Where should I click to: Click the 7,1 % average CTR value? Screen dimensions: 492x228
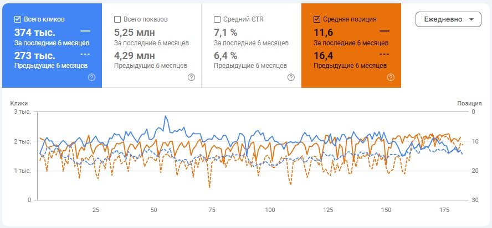225,33
